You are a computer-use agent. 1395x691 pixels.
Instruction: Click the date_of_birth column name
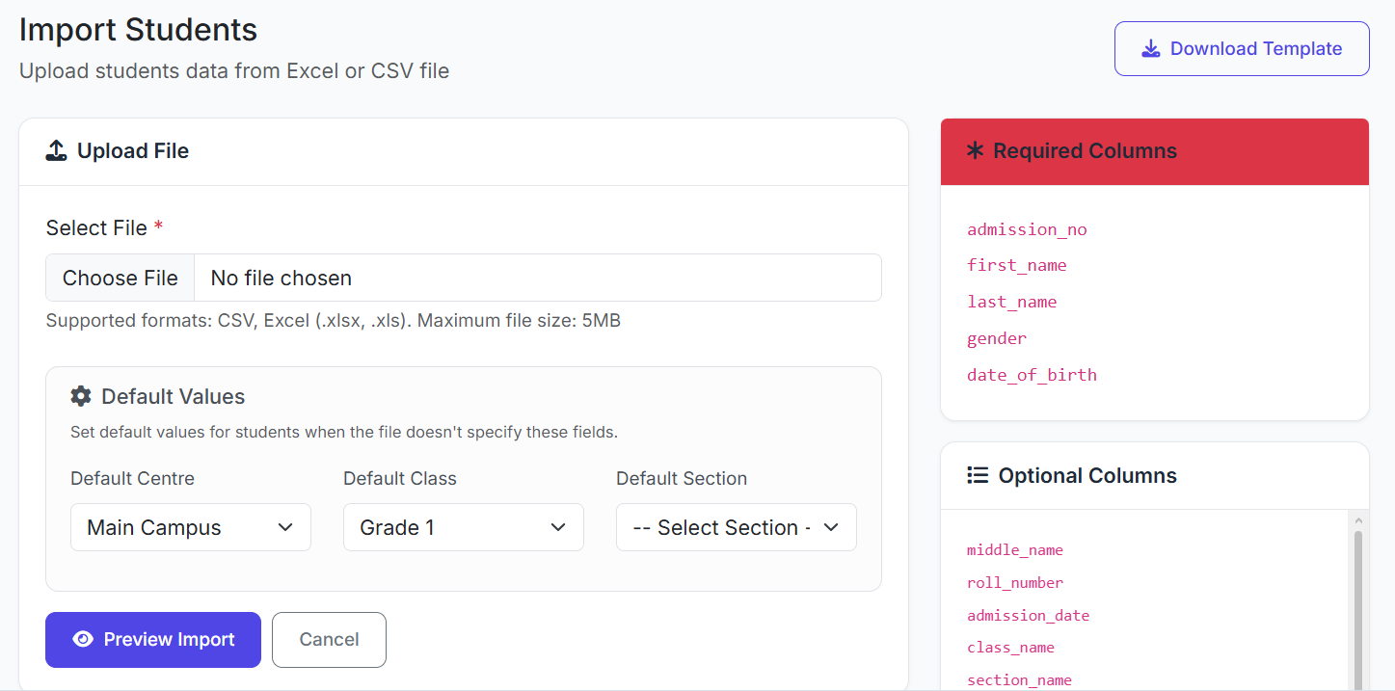1032,375
